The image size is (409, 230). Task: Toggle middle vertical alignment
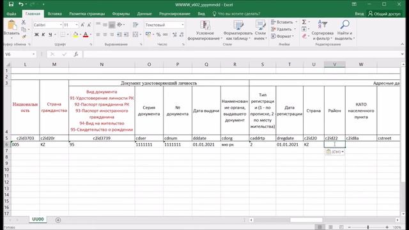tap(105, 25)
